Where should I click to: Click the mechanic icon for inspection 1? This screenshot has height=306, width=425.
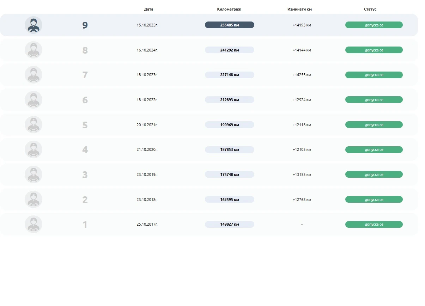click(34, 224)
